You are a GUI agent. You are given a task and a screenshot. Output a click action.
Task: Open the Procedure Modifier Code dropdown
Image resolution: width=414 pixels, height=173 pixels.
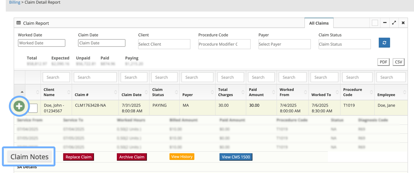click(224, 44)
